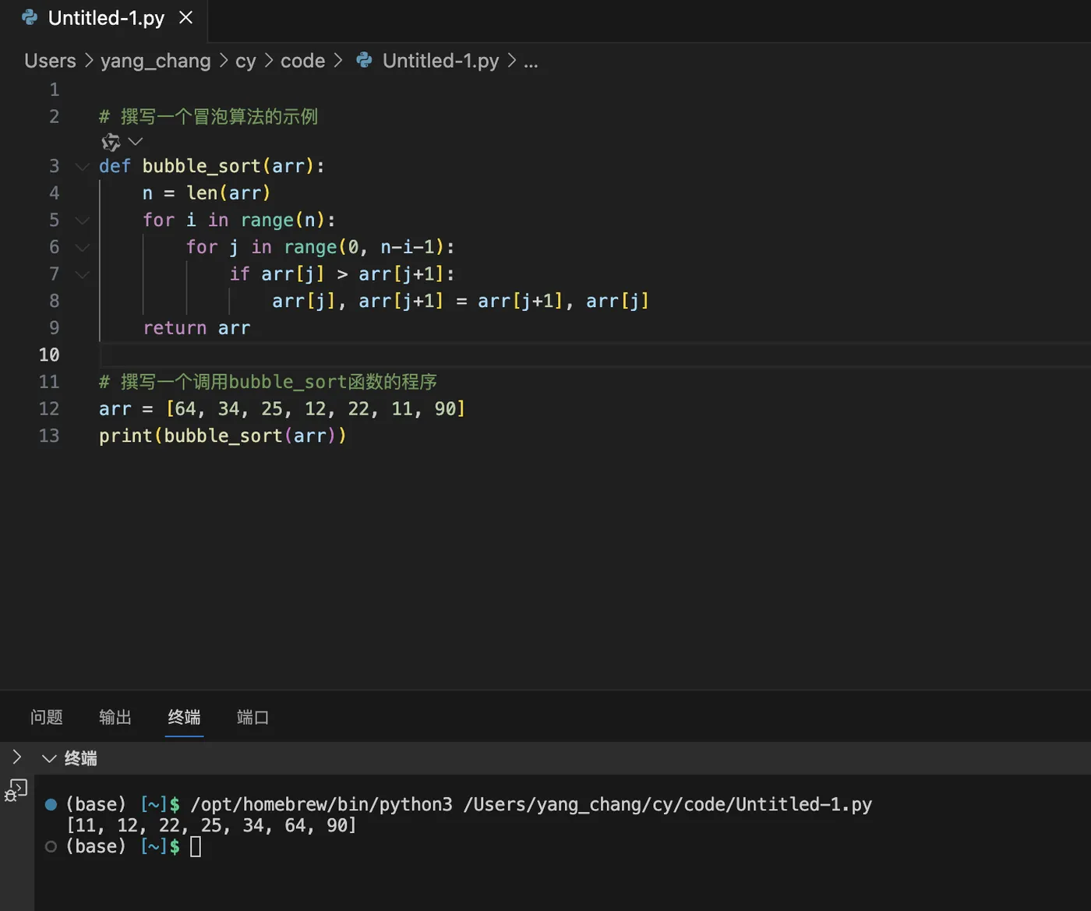
Task: Switch to the 输出 panel tab
Action: pyautogui.click(x=115, y=717)
